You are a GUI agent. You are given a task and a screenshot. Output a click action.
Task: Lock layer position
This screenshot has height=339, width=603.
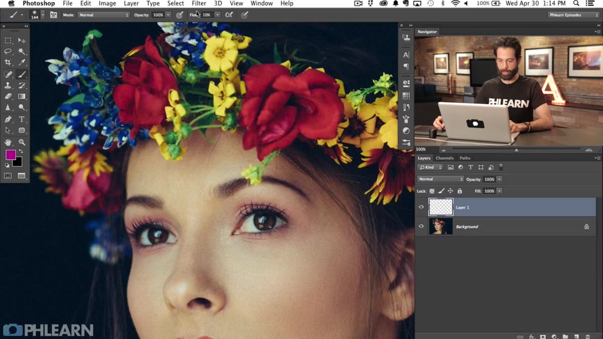(x=450, y=191)
